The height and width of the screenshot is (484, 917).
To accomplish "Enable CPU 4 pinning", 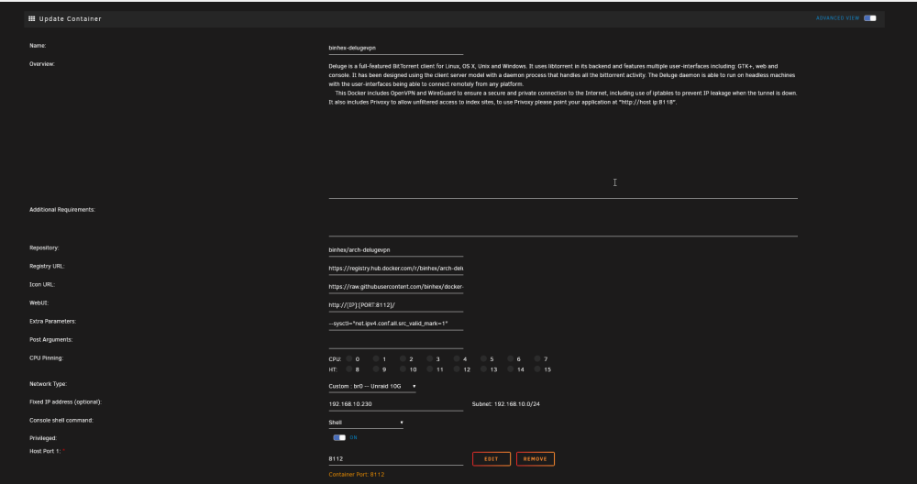I will [x=457, y=359].
